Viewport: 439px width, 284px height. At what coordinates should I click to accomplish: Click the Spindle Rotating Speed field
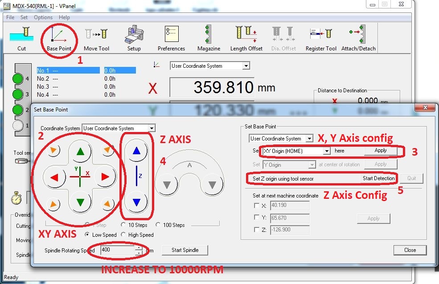tap(118, 250)
